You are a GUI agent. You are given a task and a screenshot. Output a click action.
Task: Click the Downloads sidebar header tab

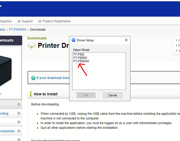point(11,40)
